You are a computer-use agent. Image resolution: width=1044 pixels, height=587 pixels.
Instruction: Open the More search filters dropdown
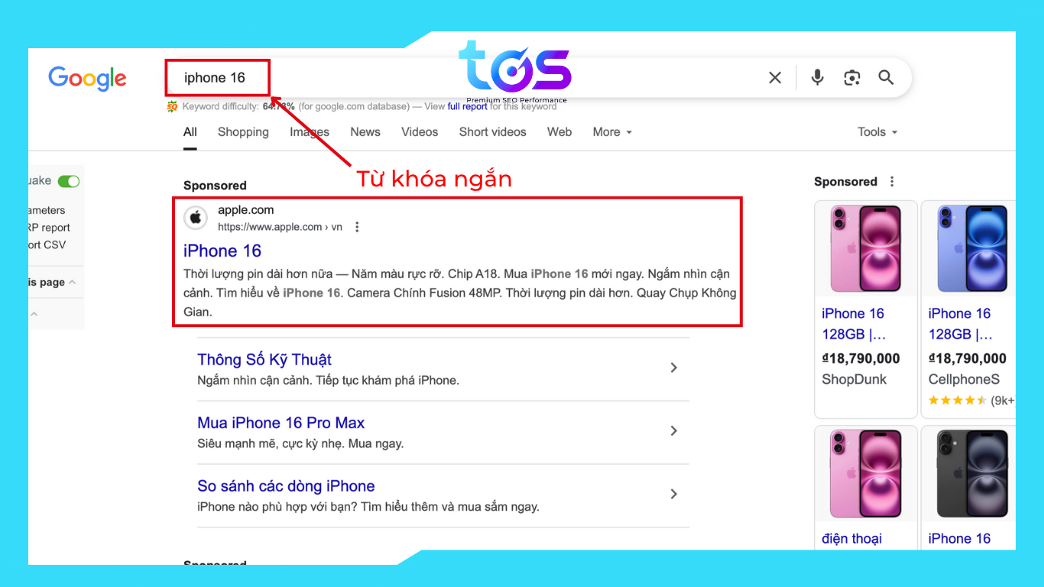coord(612,132)
